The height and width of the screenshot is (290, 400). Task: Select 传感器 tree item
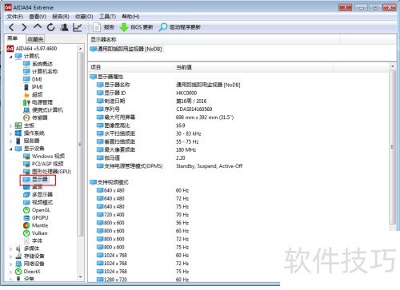click(x=35, y=118)
